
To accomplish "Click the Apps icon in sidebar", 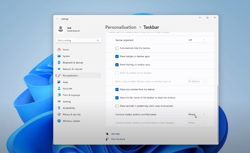I will [x=59, y=82].
